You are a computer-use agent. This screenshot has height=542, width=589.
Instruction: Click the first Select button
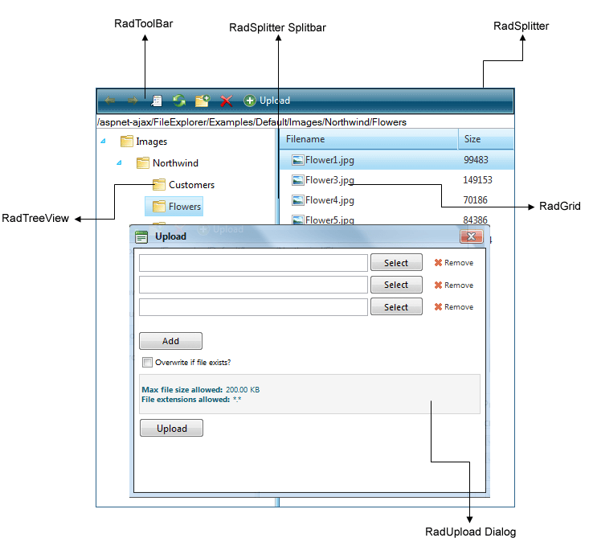[x=396, y=263]
